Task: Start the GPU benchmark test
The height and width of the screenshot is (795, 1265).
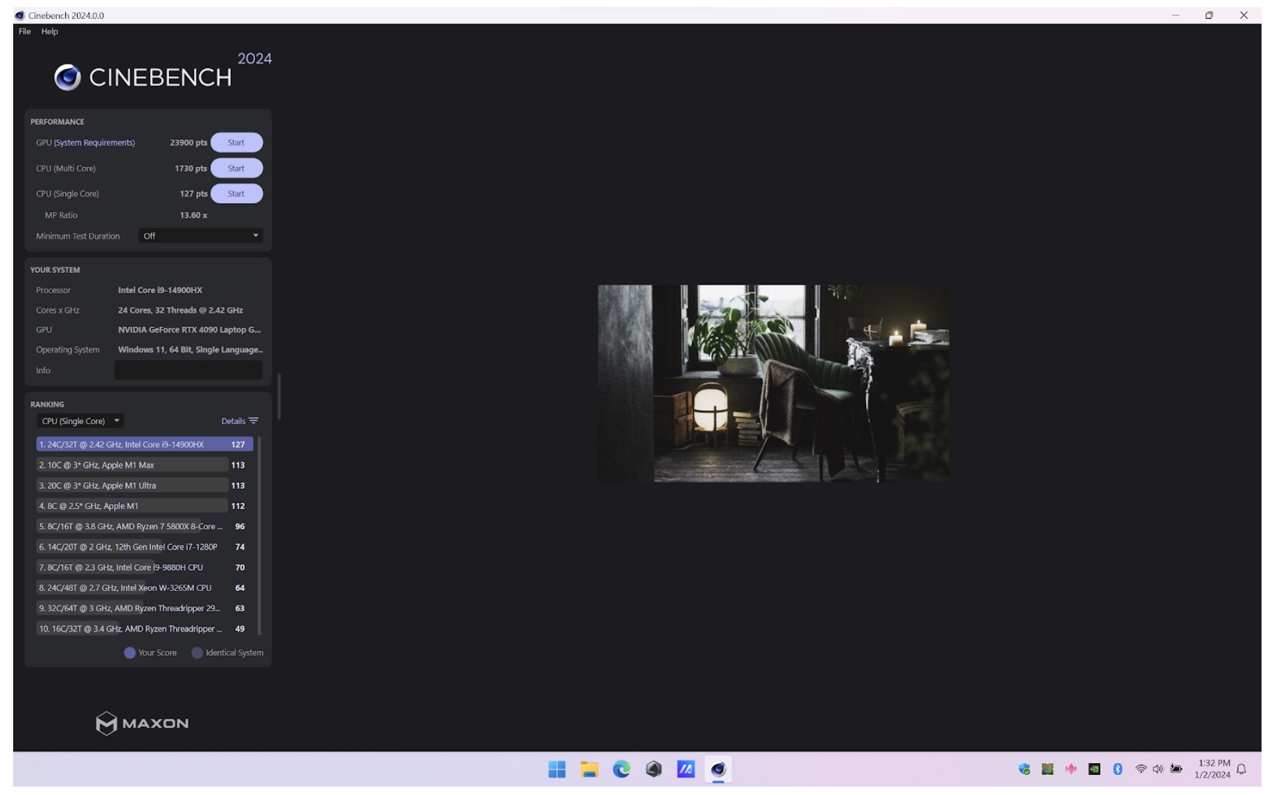Action: pos(236,143)
